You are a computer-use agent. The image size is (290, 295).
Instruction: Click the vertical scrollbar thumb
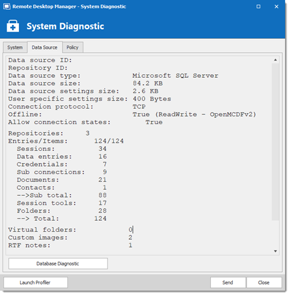(x=275, y=142)
